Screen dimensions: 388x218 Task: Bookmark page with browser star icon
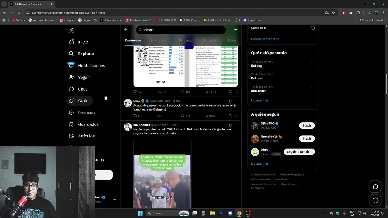(333, 13)
